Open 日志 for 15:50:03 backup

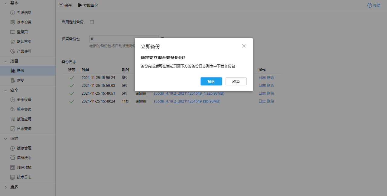262,86
